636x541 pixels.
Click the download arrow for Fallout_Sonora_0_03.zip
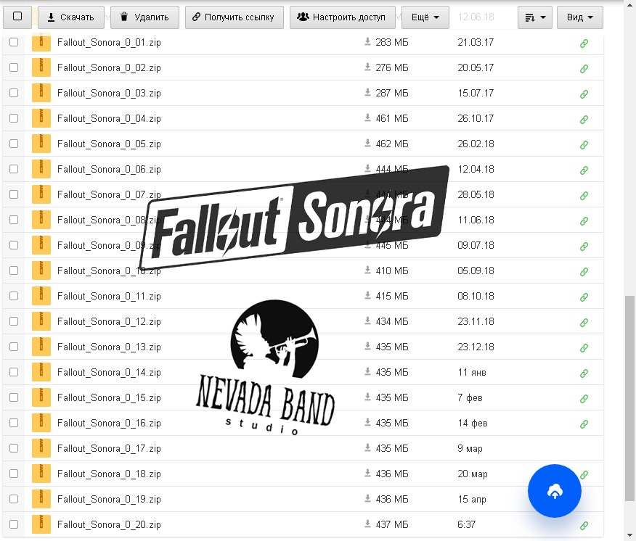coord(367,92)
